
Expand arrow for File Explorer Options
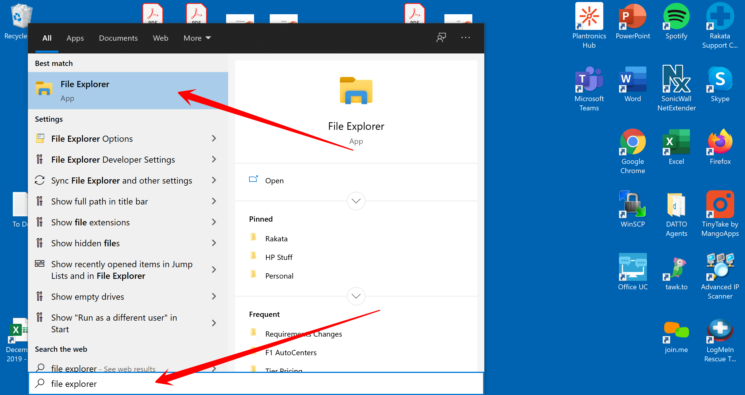(214, 139)
